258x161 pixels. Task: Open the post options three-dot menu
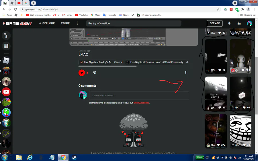(x=185, y=73)
